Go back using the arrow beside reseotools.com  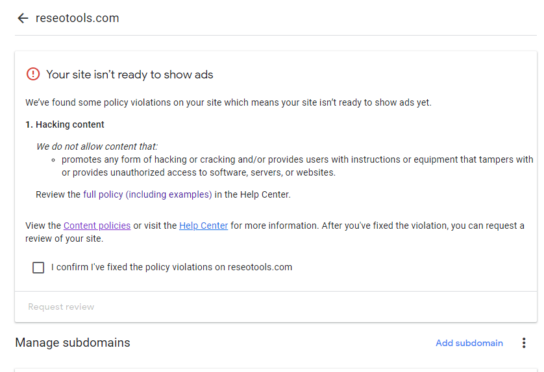click(x=23, y=18)
